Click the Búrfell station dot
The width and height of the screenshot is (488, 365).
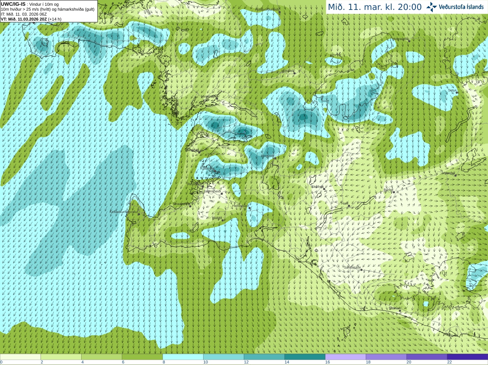(394, 192)
